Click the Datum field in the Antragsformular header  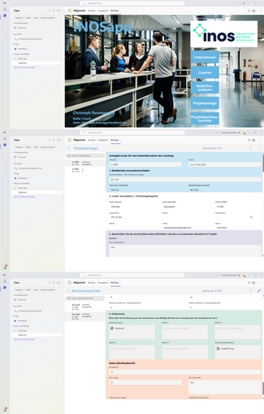pyautogui.click(x=225, y=164)
